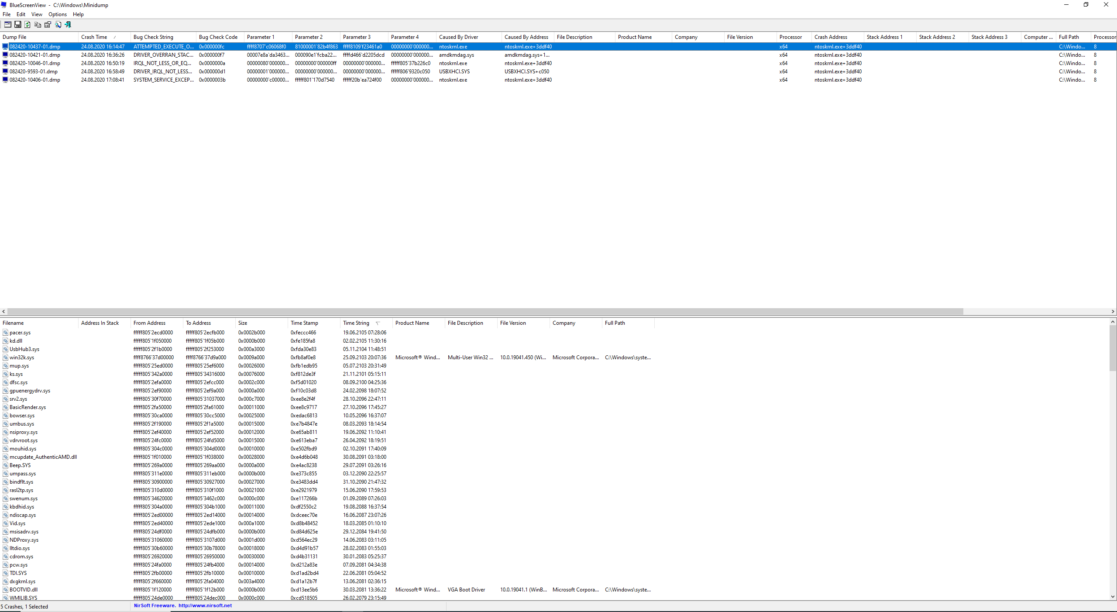Sort the lower pane by the Size column
The width and height of the screenshot is (1117, 612).
[x=262, y=323]
